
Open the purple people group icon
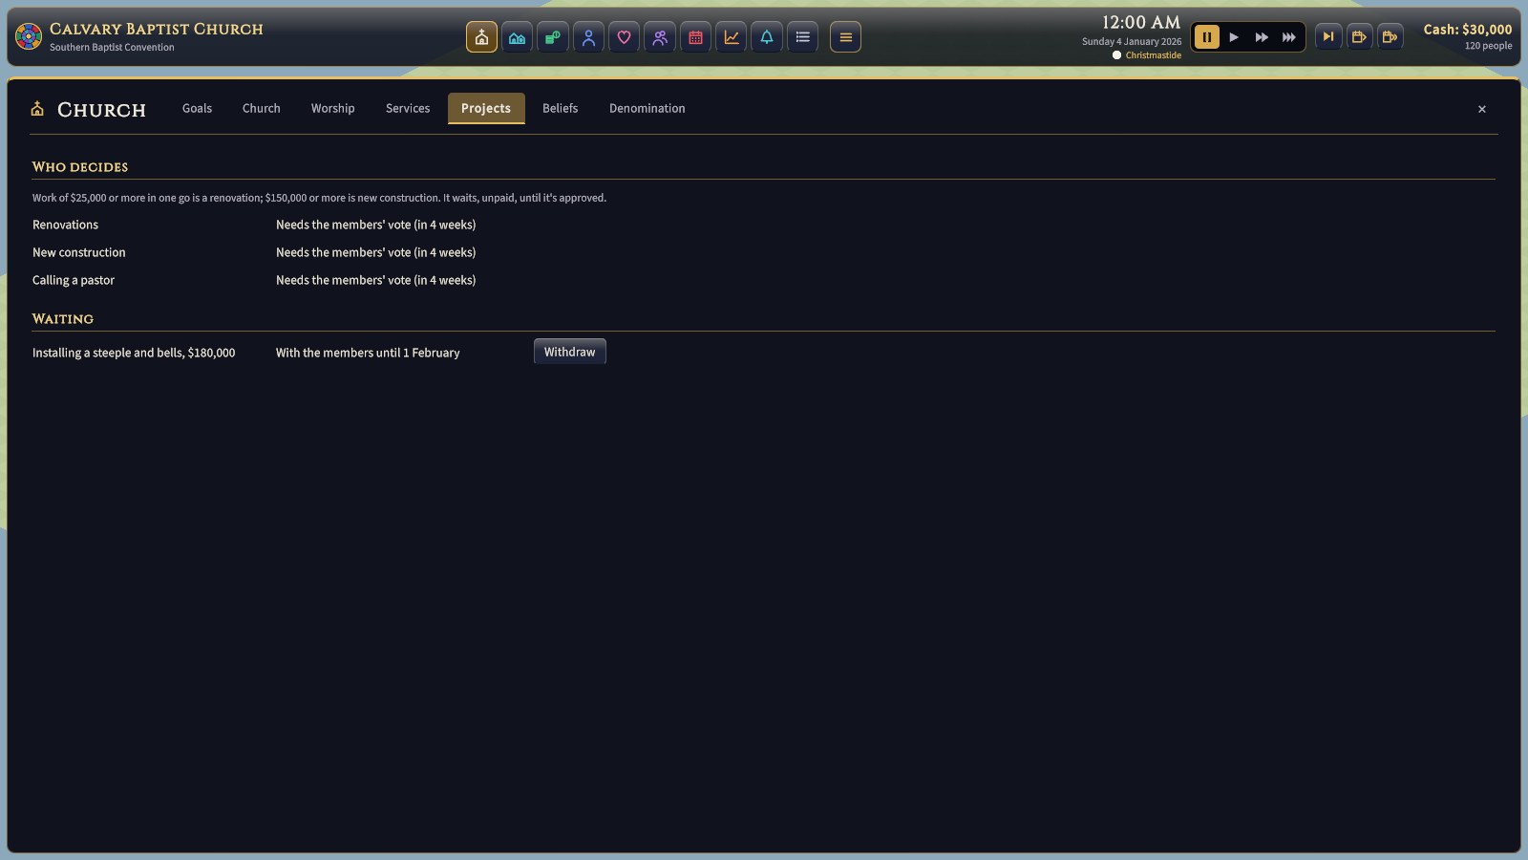tap(660, 37)
